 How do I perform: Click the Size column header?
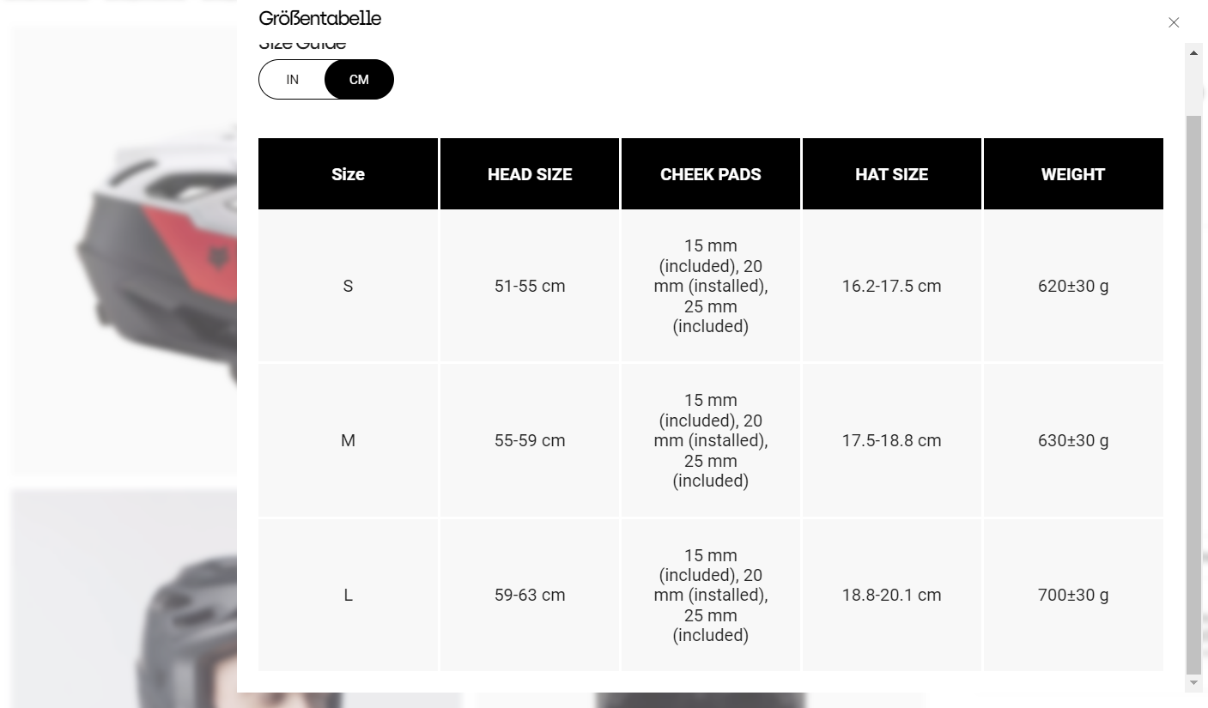(348, 174)
